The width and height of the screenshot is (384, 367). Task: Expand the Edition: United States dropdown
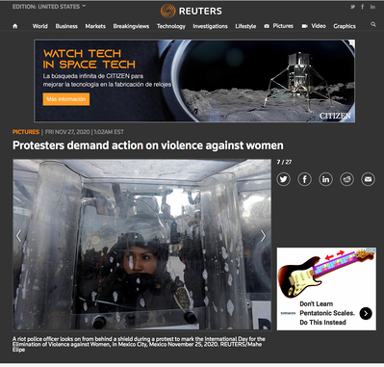(x=49, y=7)
